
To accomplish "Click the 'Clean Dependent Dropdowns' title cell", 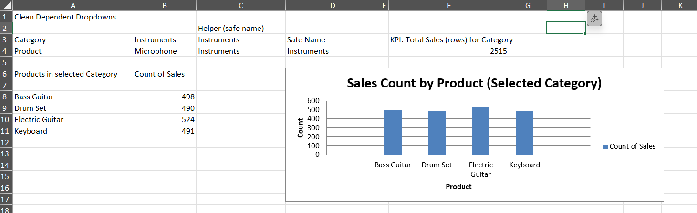I will click(73, 17).
